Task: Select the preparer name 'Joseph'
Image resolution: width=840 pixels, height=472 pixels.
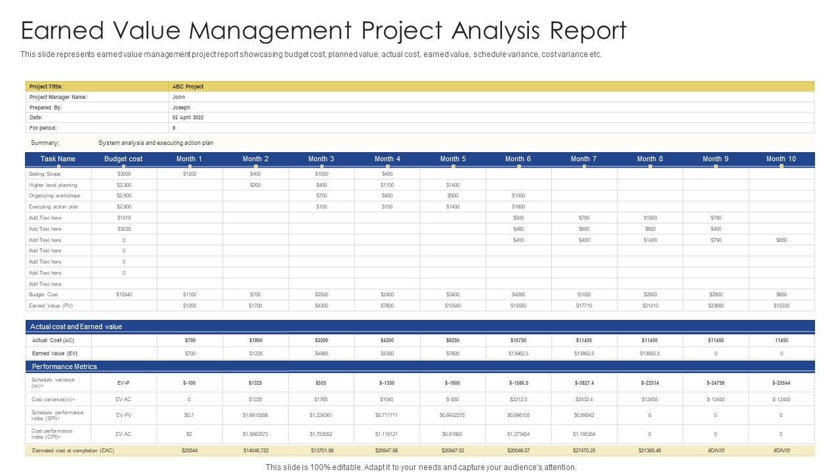Action: pyautogui.click(x=181, y=107)
